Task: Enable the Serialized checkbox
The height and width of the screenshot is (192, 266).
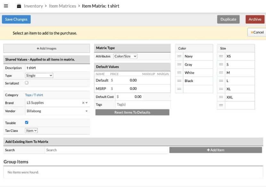Action: 27,83
